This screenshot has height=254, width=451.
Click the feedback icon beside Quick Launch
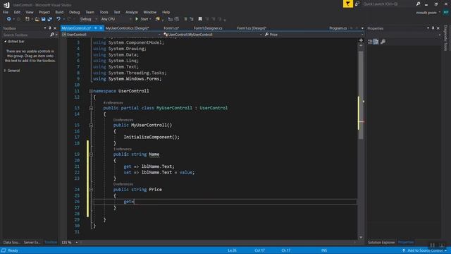[x=357, y=4]
